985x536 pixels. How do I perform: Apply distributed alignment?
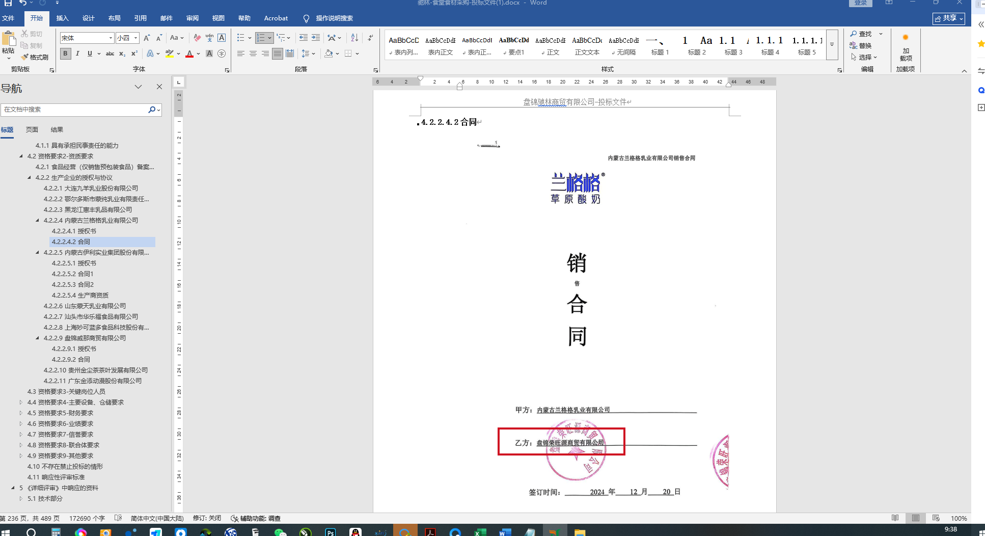point(290,53)
